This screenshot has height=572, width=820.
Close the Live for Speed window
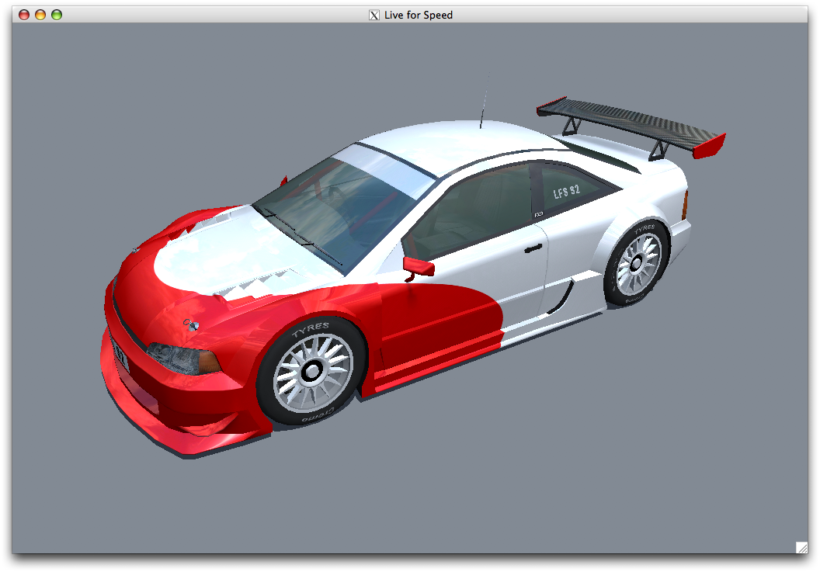24,15
